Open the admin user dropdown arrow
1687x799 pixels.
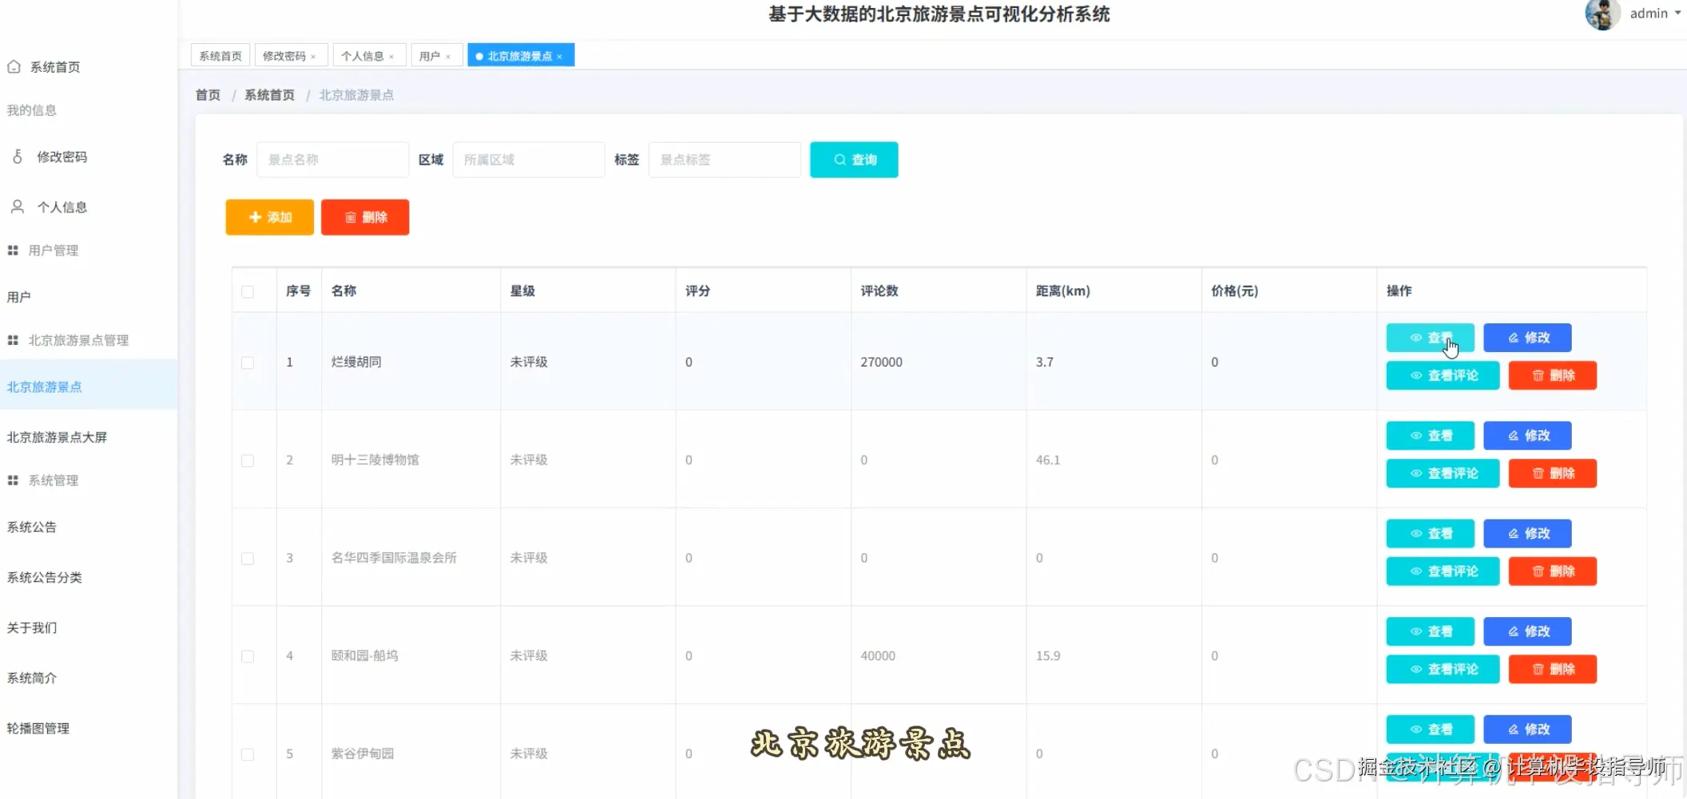point(1677,14)
